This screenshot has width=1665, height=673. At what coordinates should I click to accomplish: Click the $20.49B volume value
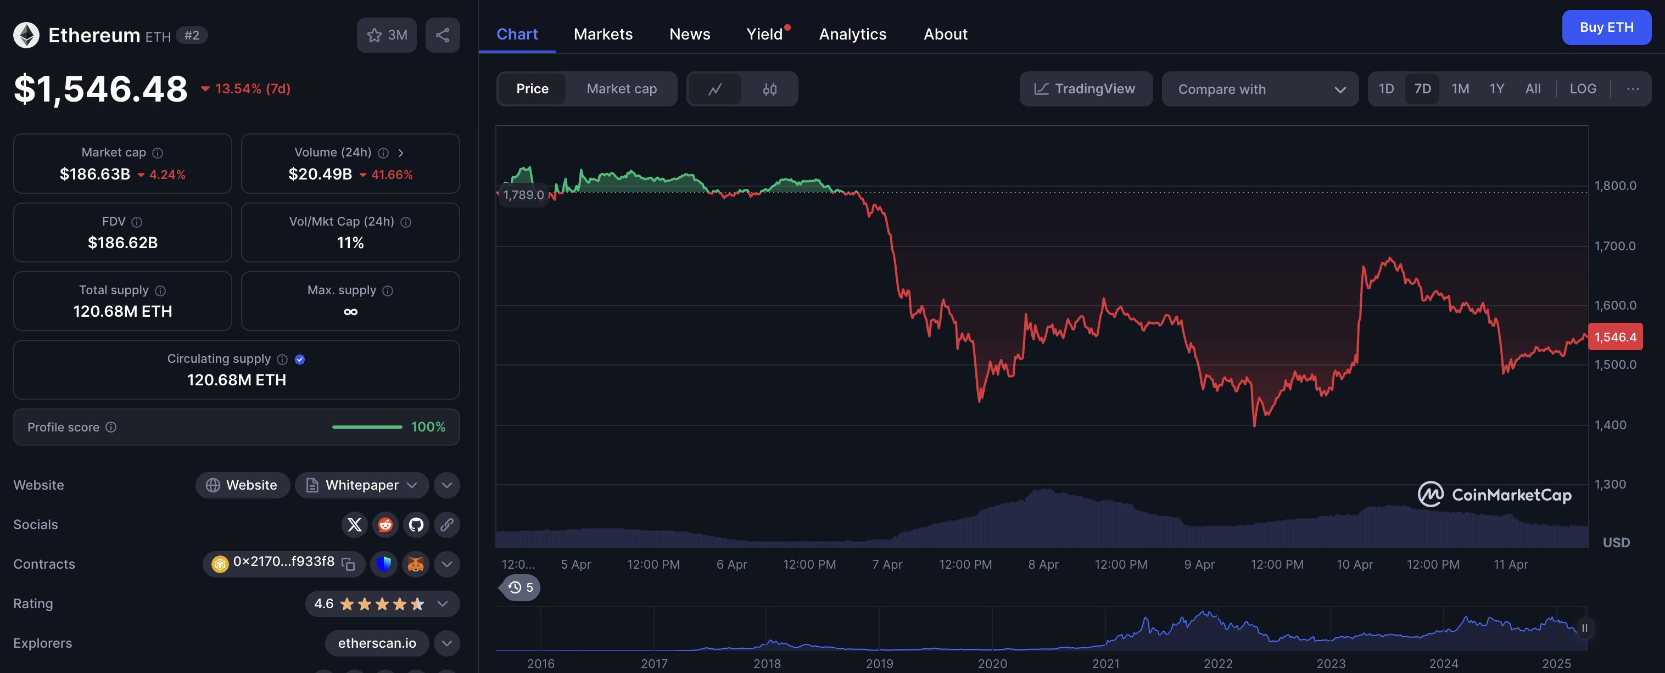(320, 175)
